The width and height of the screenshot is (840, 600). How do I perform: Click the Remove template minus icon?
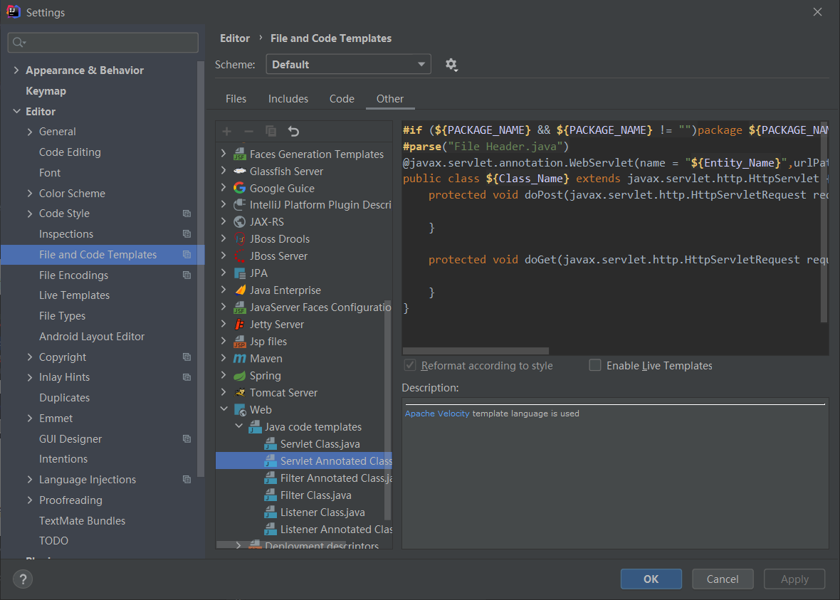[248, 131]
